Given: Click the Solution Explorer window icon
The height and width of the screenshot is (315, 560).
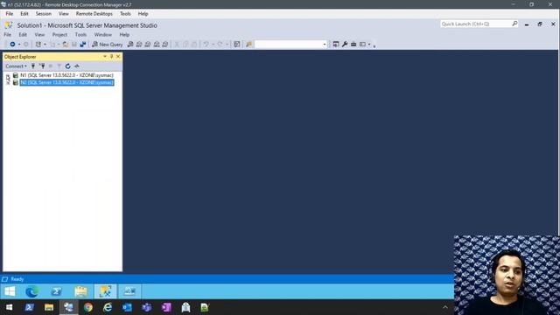Looking at the screenshot, I should pos(336,45).
